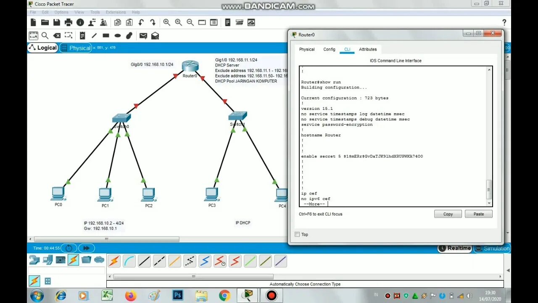Screen dimensions: 538x303
Task: Click the workspace horizontal scrollbar
Action: (x=106, y=239)
